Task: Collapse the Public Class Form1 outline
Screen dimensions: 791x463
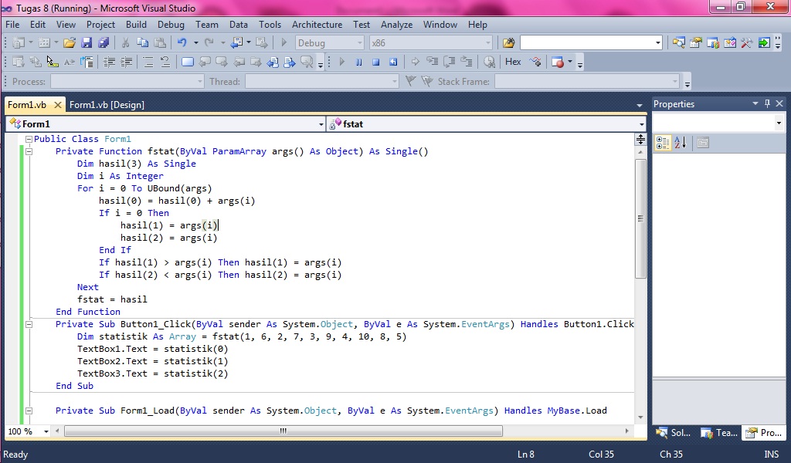Action: 29,139
